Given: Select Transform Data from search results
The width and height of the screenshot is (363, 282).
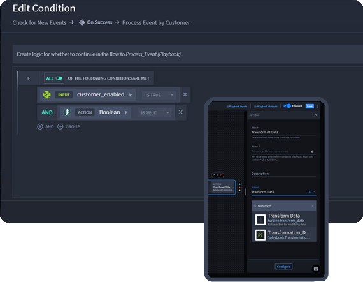Looking at the screenshot, I should point(284,219).
